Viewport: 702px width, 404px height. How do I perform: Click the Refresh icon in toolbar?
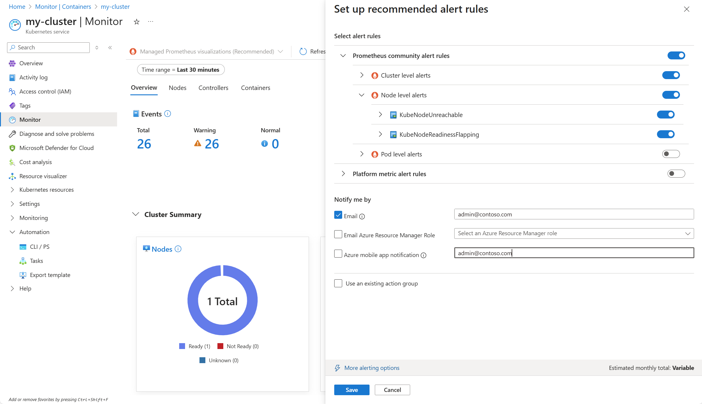(303, 51)
